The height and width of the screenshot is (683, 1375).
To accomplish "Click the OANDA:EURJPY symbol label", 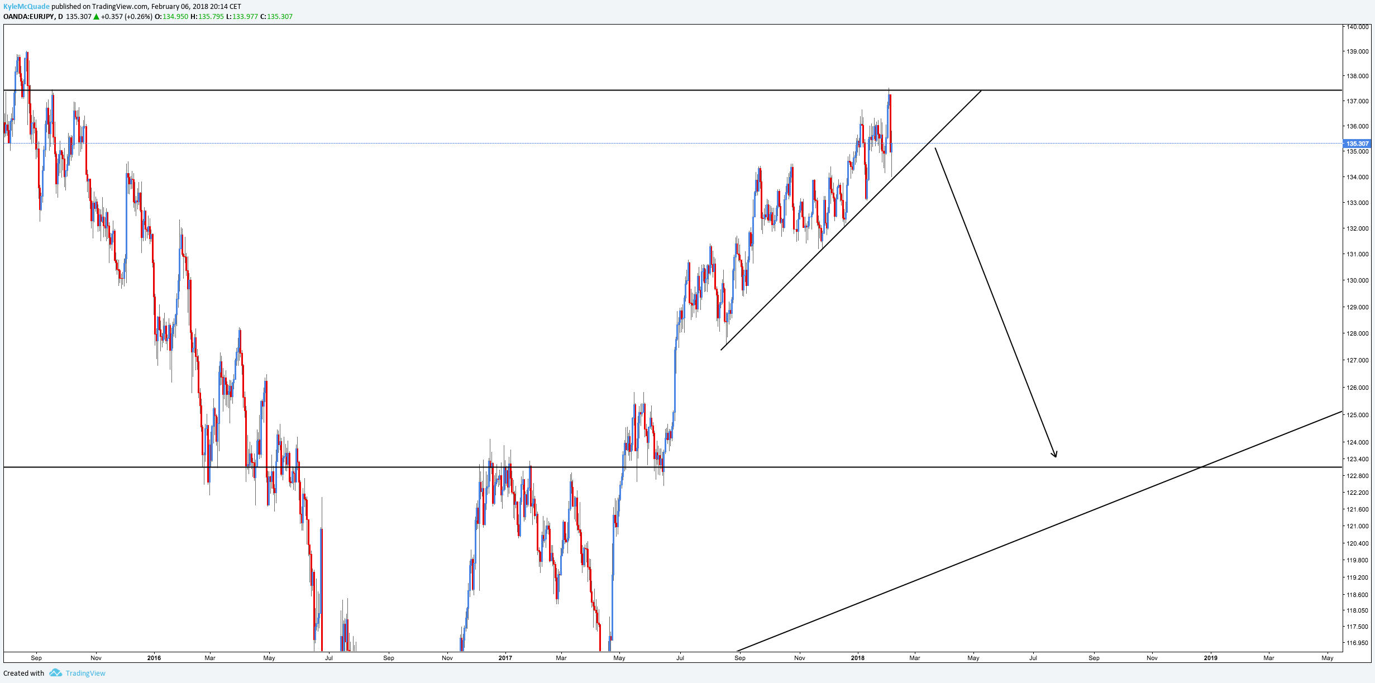I will tap(29, 16).
